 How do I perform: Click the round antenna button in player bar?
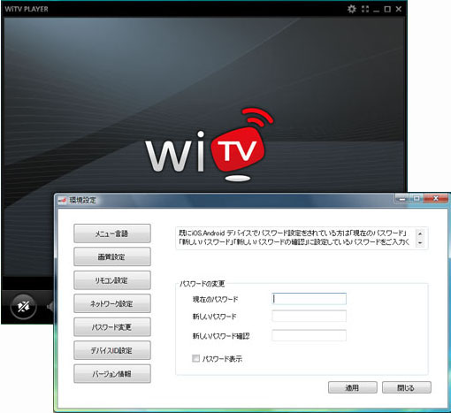click(x=24, y=307)
